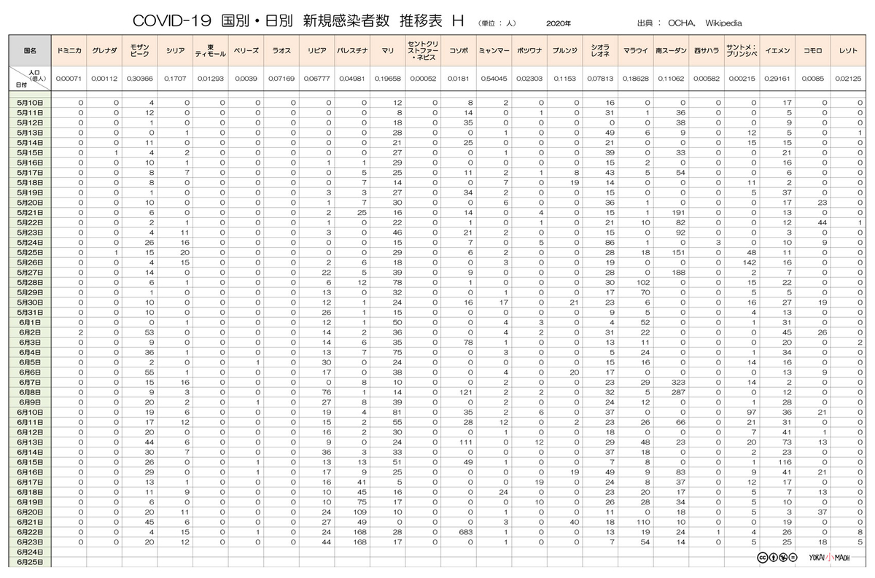
Task: Click the '2020年' year label
Action: tap(558, 23)
